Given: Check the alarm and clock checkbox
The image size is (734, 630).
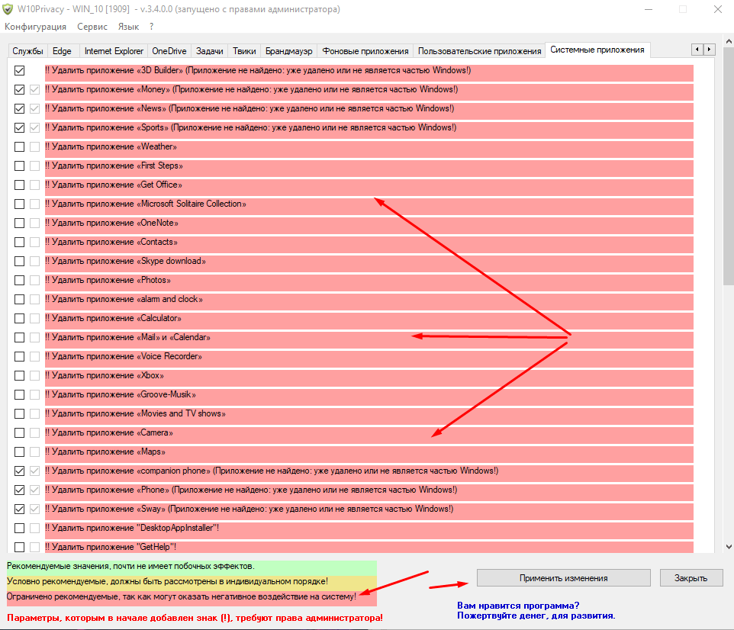Looking at the screenshot, I should [19, 299].
